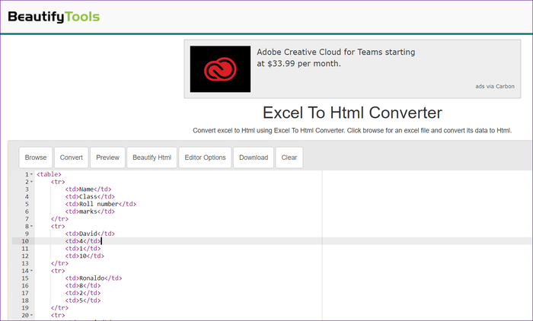Click the Convert button
The width and height of the screenshot is (533, 321).
[x=72, y=157]
